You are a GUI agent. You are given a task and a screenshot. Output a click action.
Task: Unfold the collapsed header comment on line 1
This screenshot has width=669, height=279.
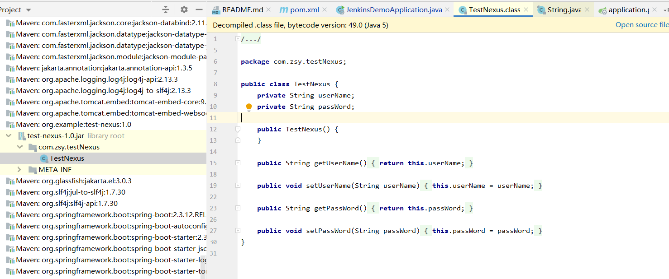click(238, 39)
